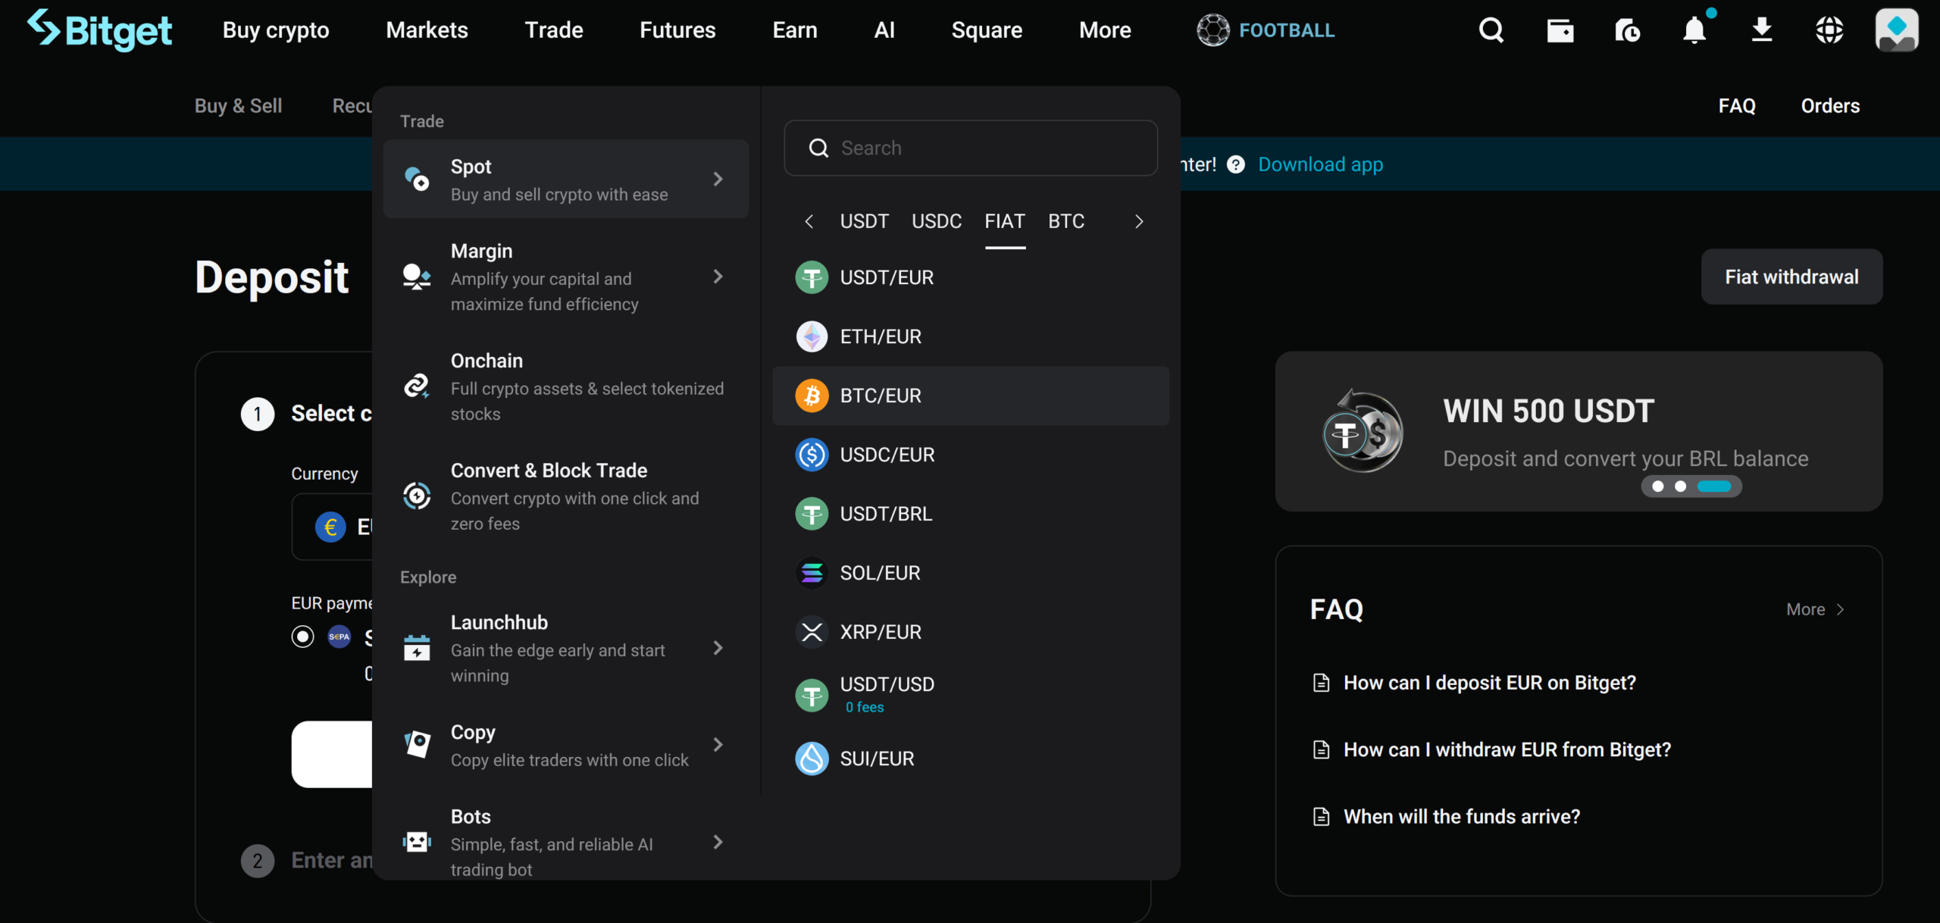Click the WIN 500 USDT promo banner
The height and width of the screenshot is (923, 1940).
click(x=1579, y=431)
